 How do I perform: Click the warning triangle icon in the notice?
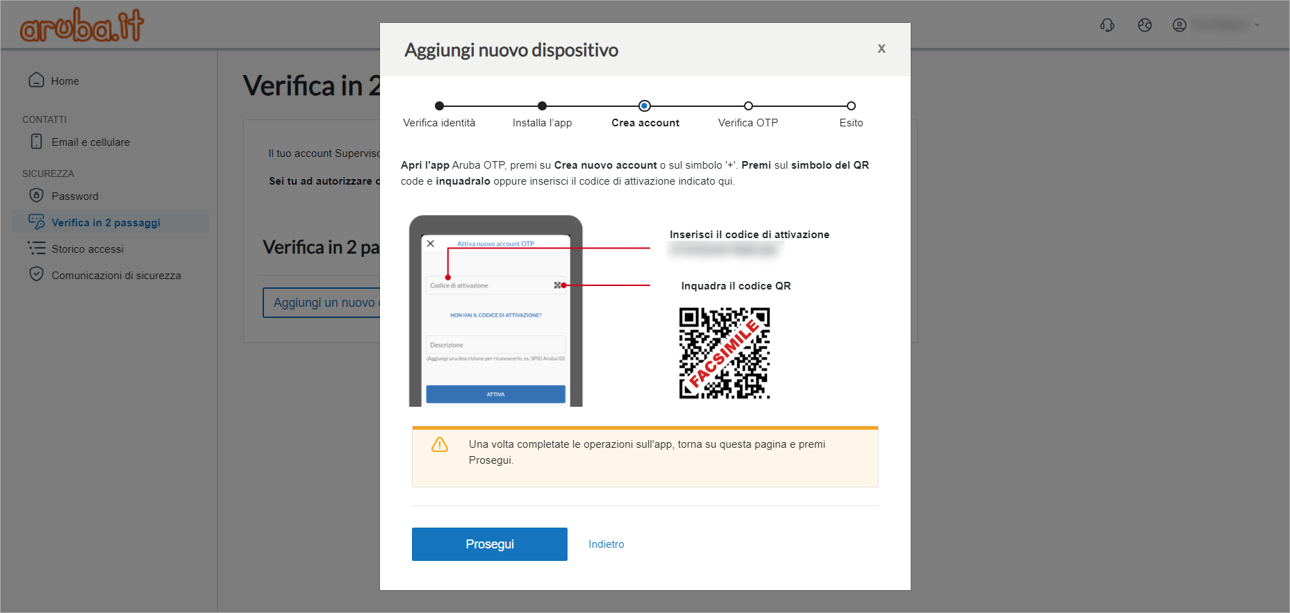pyautogui.click(x=440, y=444)
